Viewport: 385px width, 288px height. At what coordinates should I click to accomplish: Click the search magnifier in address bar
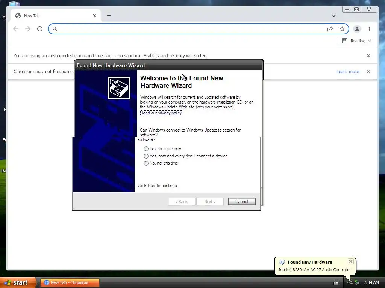pyautogui.click(x=55, y=29)
